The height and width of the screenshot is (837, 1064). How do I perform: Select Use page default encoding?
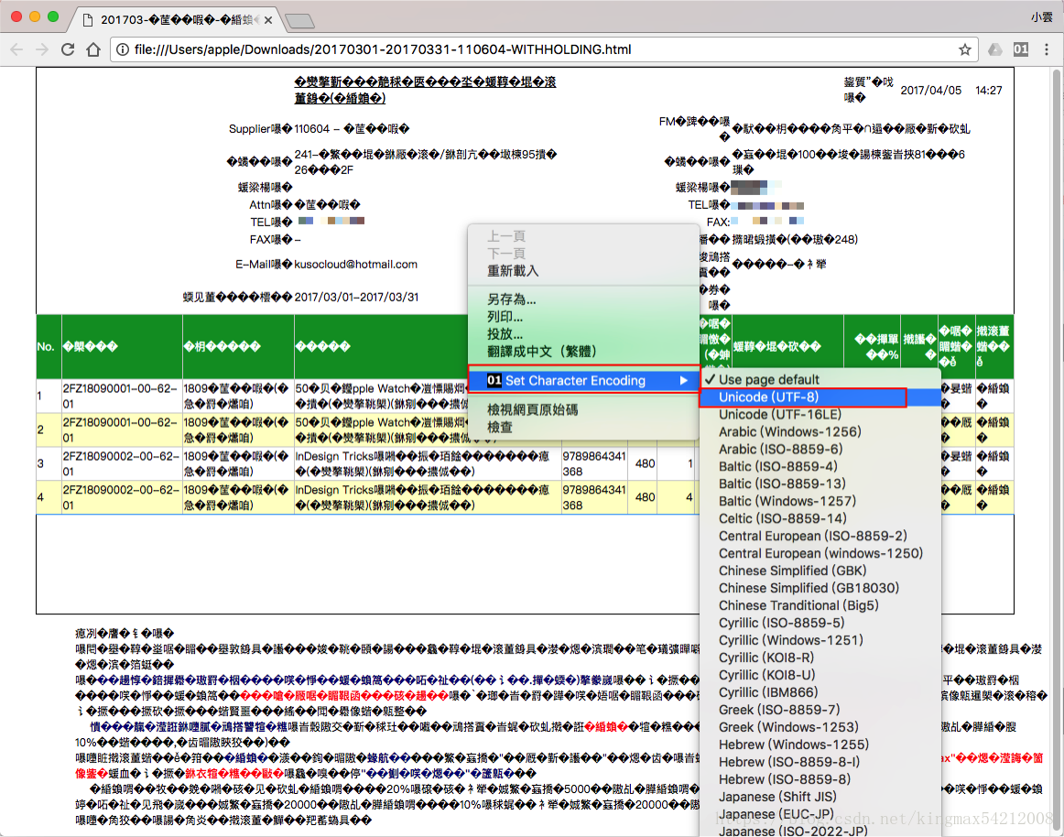click(820, 379)
